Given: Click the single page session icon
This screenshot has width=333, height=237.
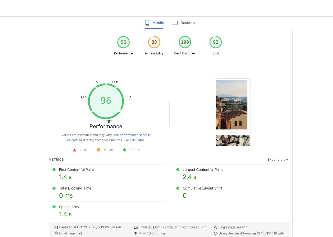Looking at the screenshot, I should [x=215, y=227].
